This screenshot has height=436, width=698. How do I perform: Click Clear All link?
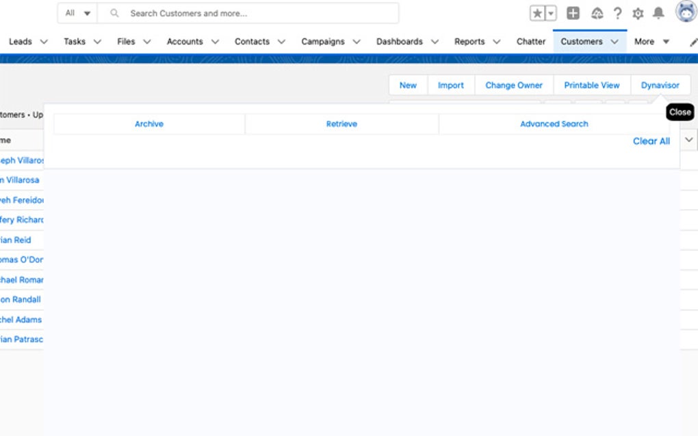click(651, 141)
